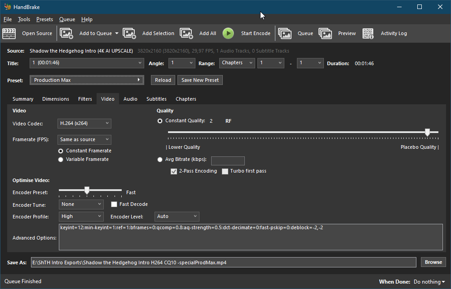
Task: Enable Turbo first pass
Action: click(x=225, y=171)
